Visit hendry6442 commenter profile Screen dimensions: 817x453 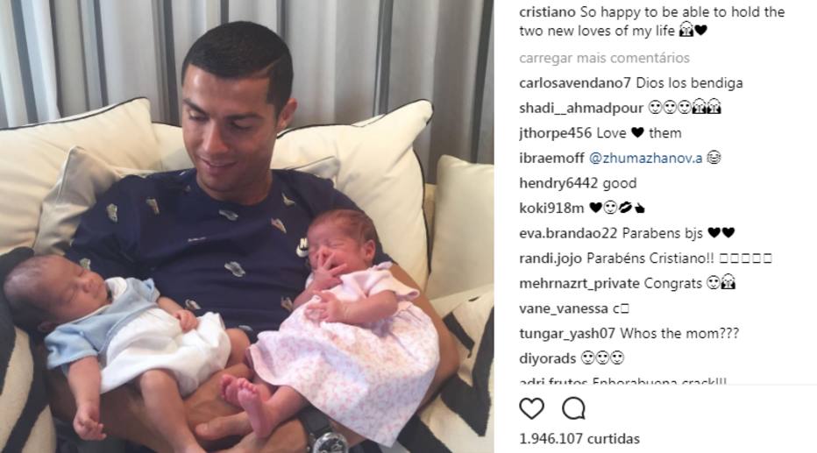point(558,183)
